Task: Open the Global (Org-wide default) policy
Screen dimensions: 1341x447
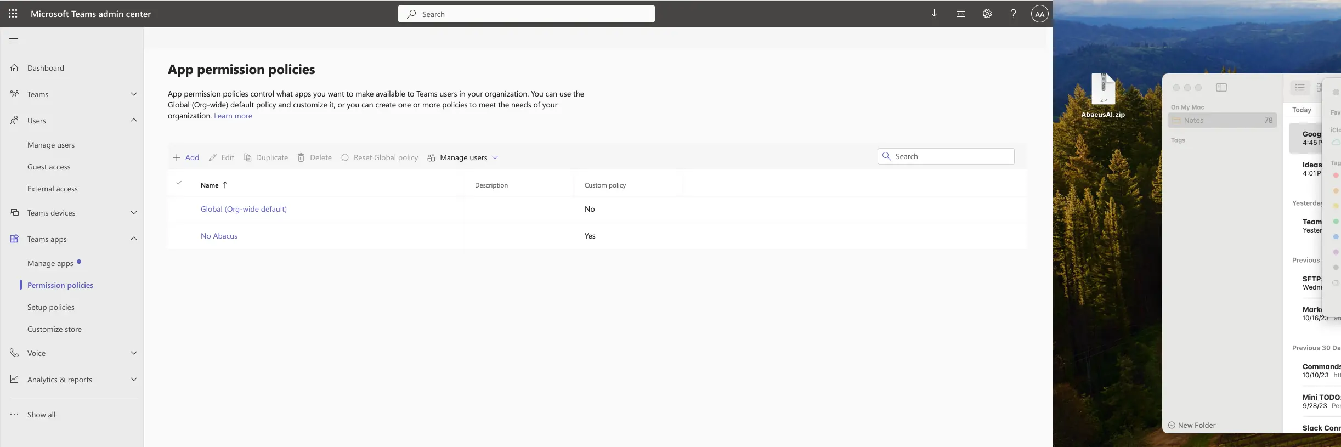Action: 244,209
